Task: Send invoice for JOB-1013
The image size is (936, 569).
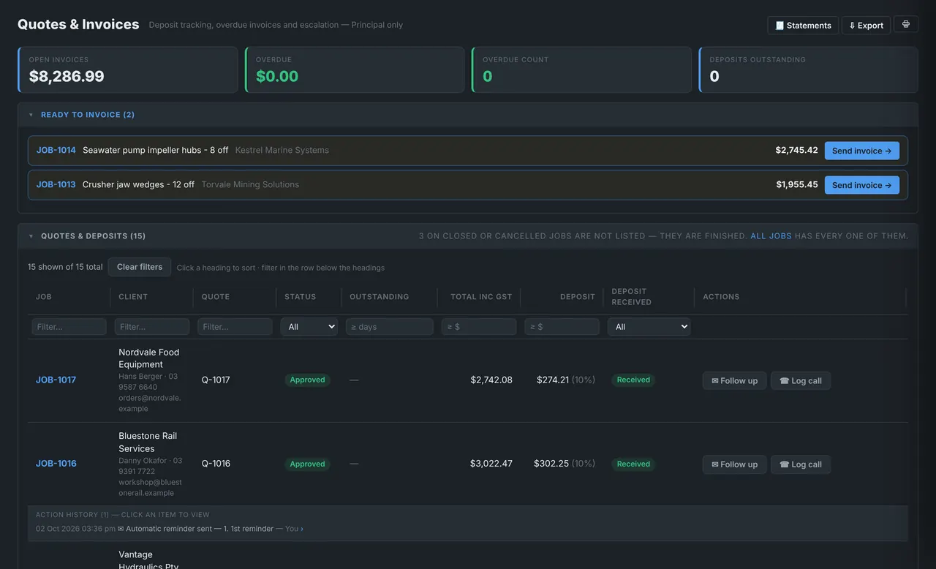Action: point(861,185)
